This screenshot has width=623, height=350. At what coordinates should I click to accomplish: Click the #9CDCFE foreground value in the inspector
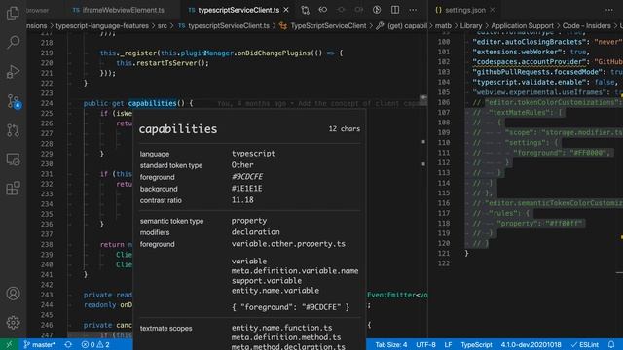tap(247, 177)
